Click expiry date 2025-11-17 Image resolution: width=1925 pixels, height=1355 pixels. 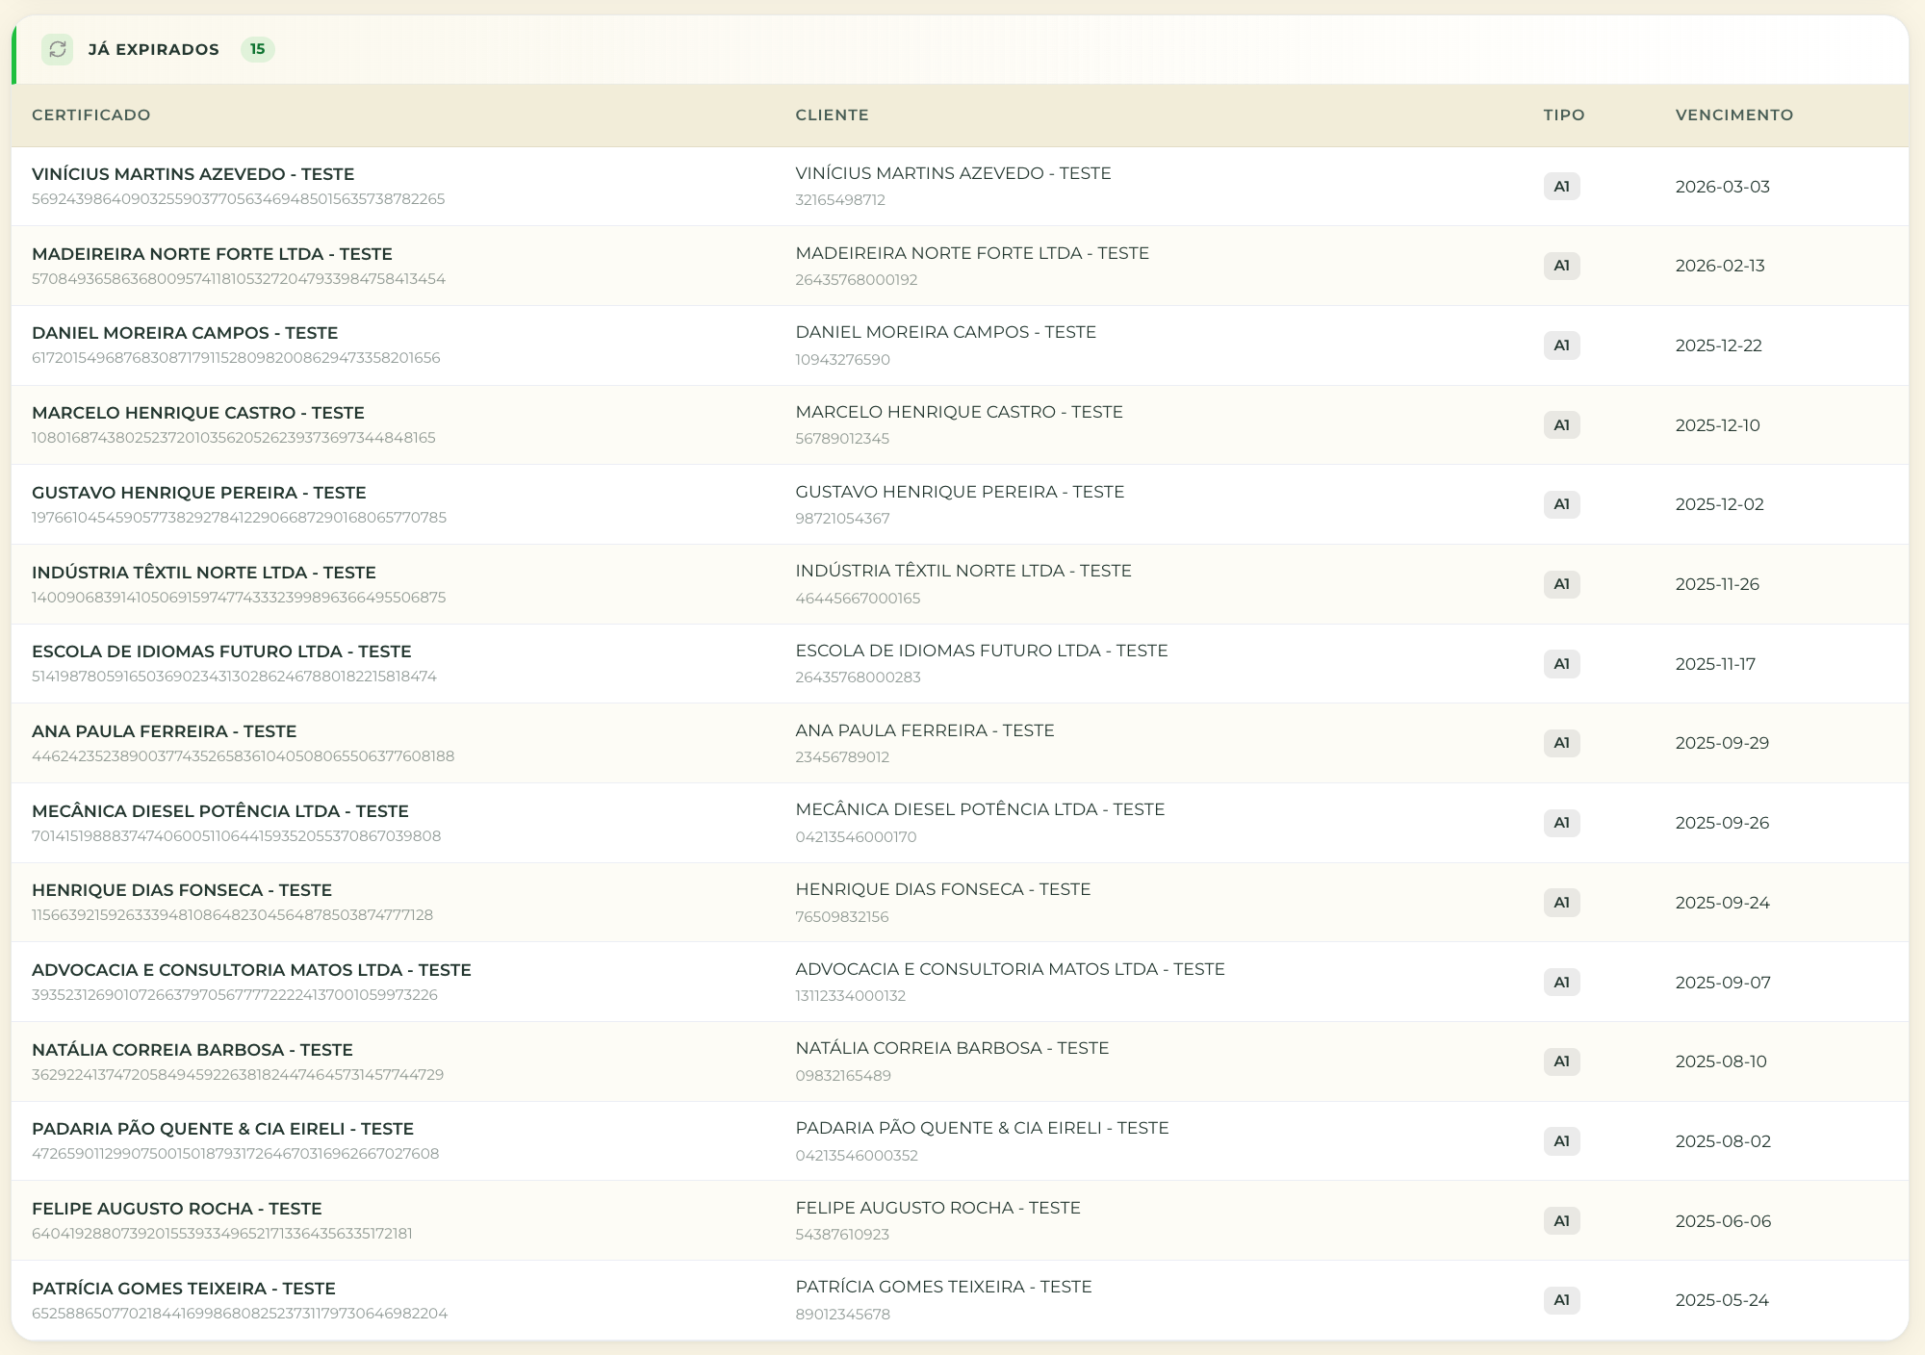[x=1715, y=664]
